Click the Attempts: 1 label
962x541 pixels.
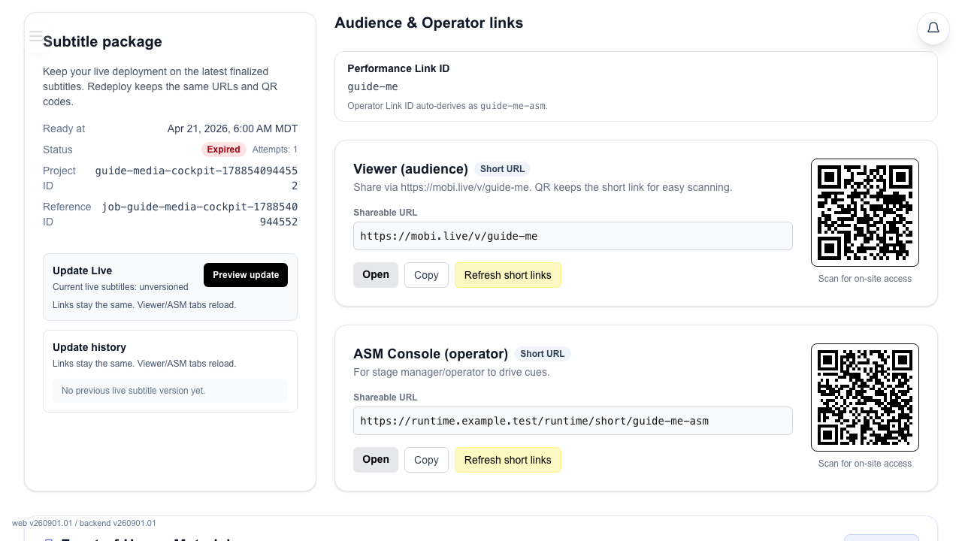[275, 150]
